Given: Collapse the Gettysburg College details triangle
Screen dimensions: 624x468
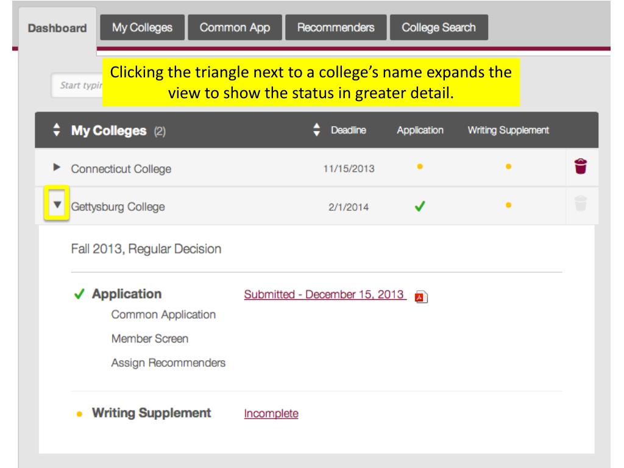Looking at the screenshot, I should [x=57, y=205].
